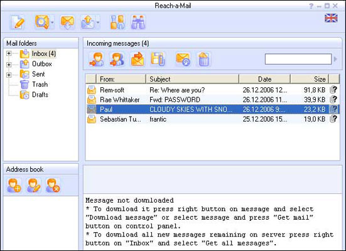Click the get mail envelope download icon

[x=67, y=23]
